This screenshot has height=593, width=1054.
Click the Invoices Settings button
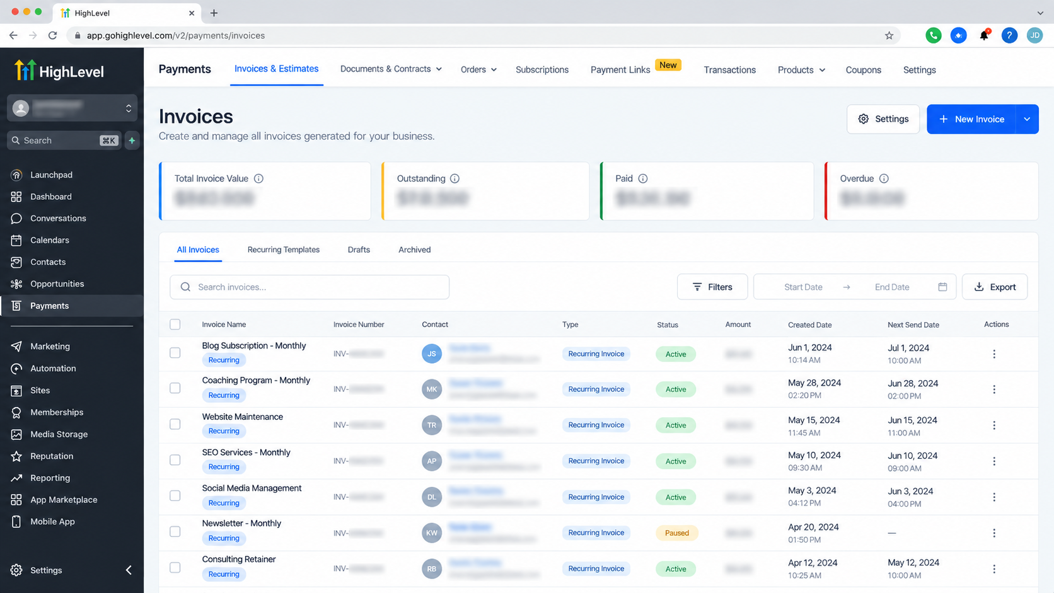click(883, 119)
